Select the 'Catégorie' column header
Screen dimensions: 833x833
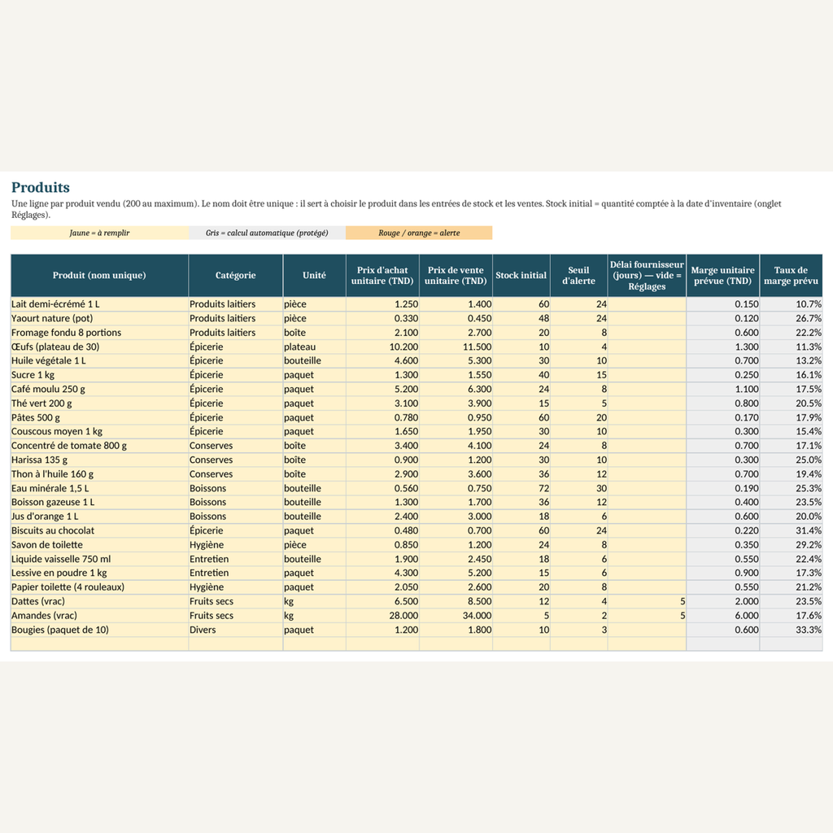235,275
